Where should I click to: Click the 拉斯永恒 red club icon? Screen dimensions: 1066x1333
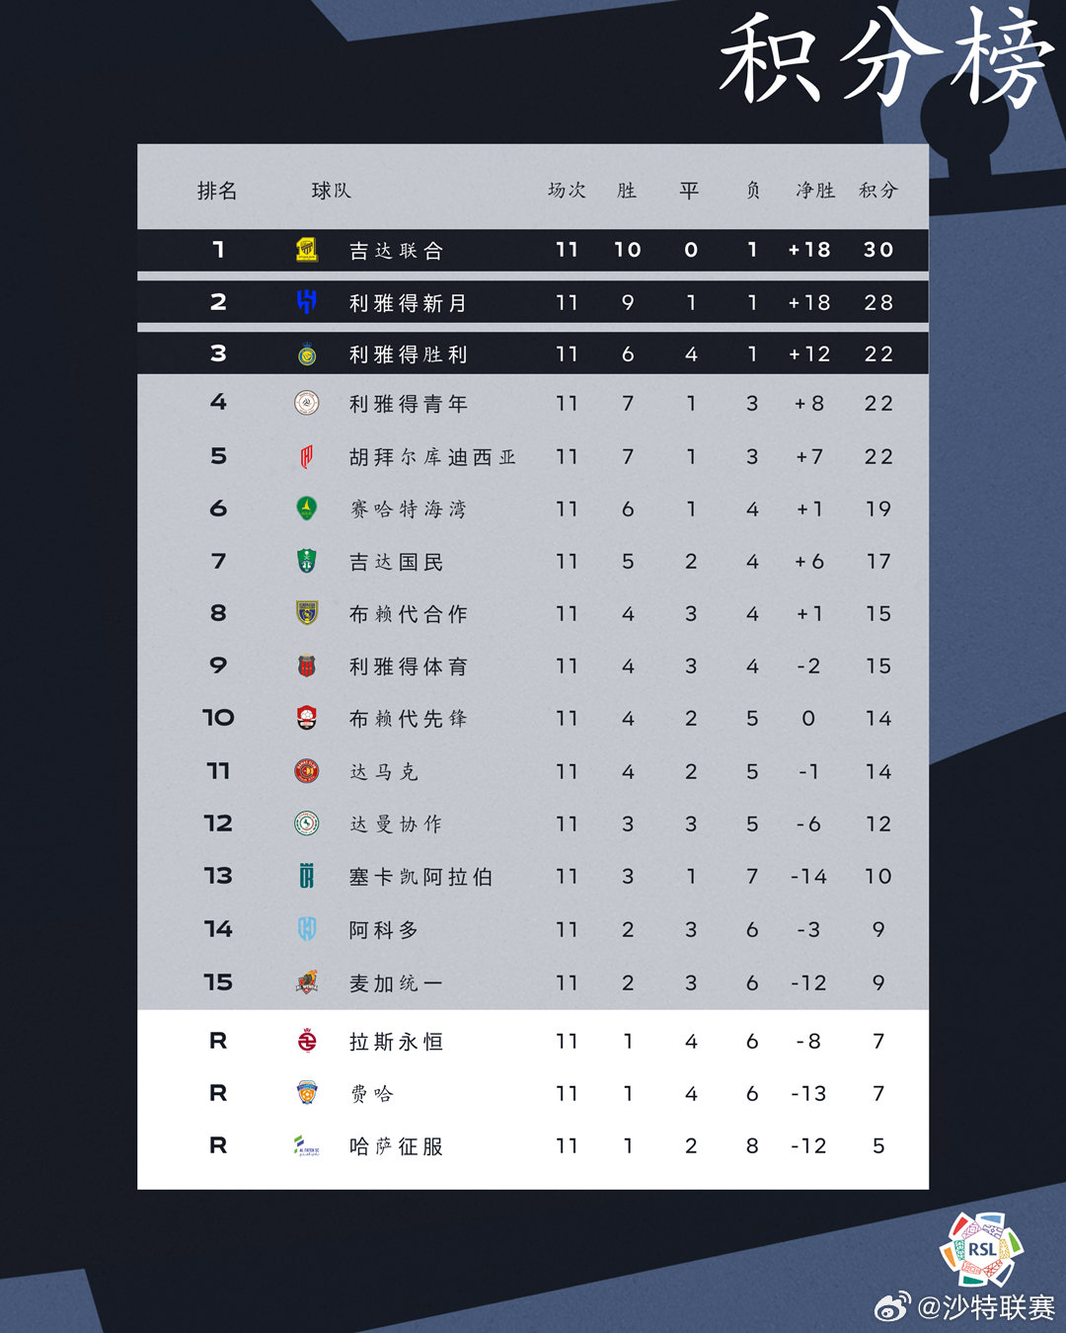pyautogui.click(x=307, y=1041)
